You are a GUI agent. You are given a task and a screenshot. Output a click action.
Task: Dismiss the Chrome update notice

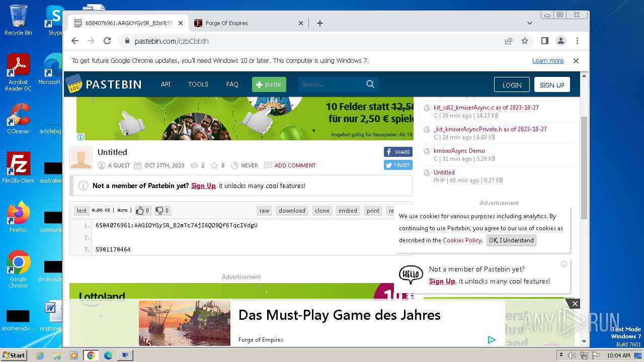coord(576,61)
